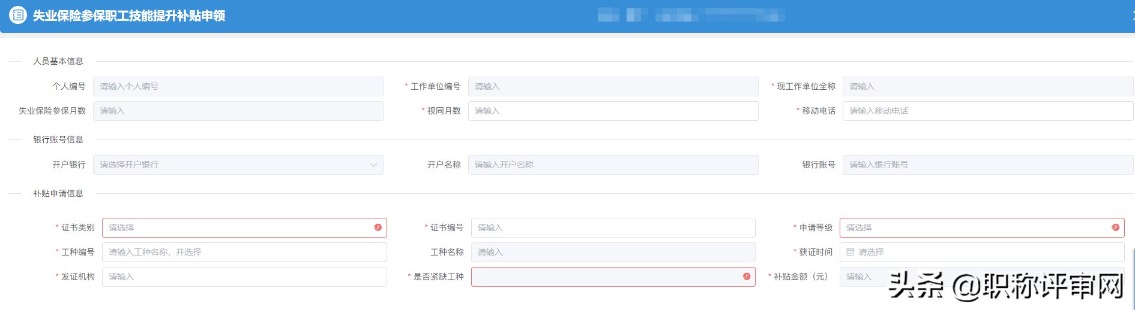Focus the 发证机构 input field
The width and height of the screenshot is (1135, 310).
244,276
